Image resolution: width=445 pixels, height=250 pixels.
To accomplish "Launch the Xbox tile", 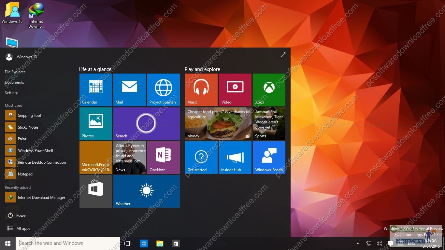I will point(269,90).
